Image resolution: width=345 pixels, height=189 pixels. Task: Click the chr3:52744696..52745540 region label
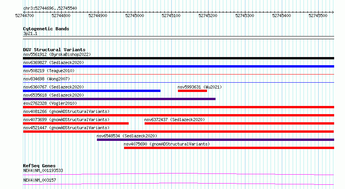pyautogui.click(x=50, y=8)
